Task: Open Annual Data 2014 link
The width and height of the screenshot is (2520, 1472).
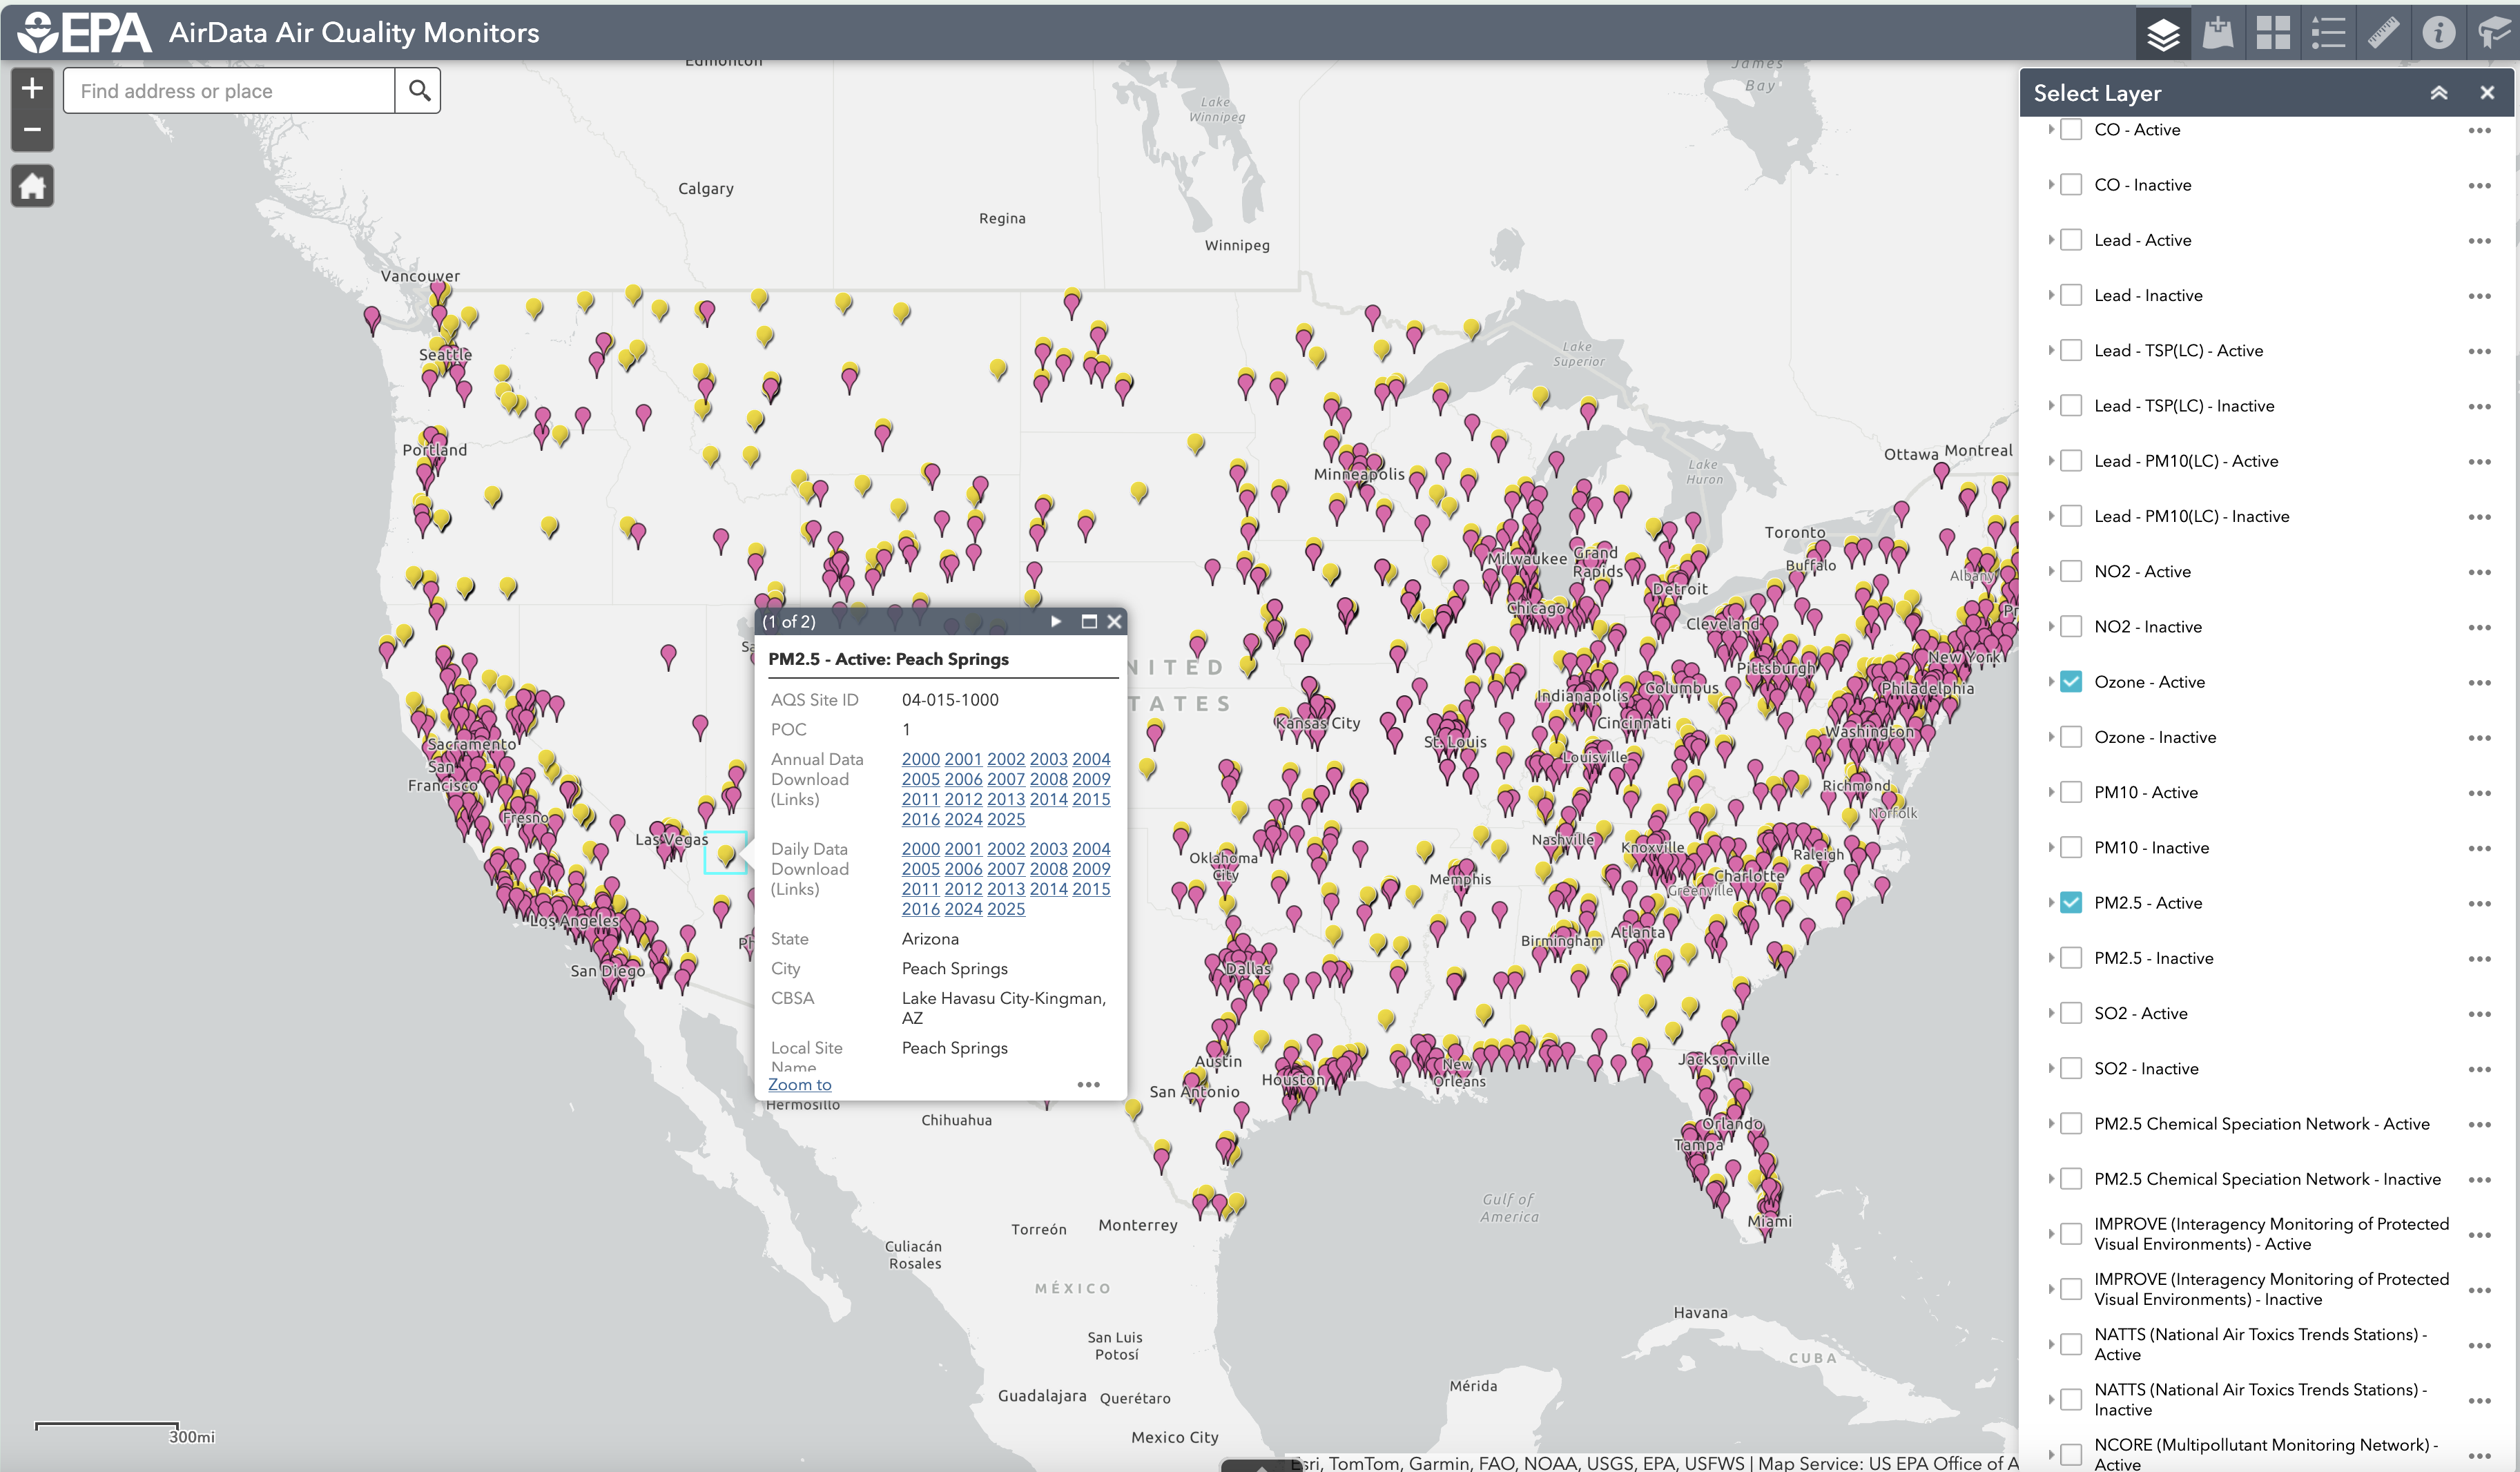Action: (1049, 800)
